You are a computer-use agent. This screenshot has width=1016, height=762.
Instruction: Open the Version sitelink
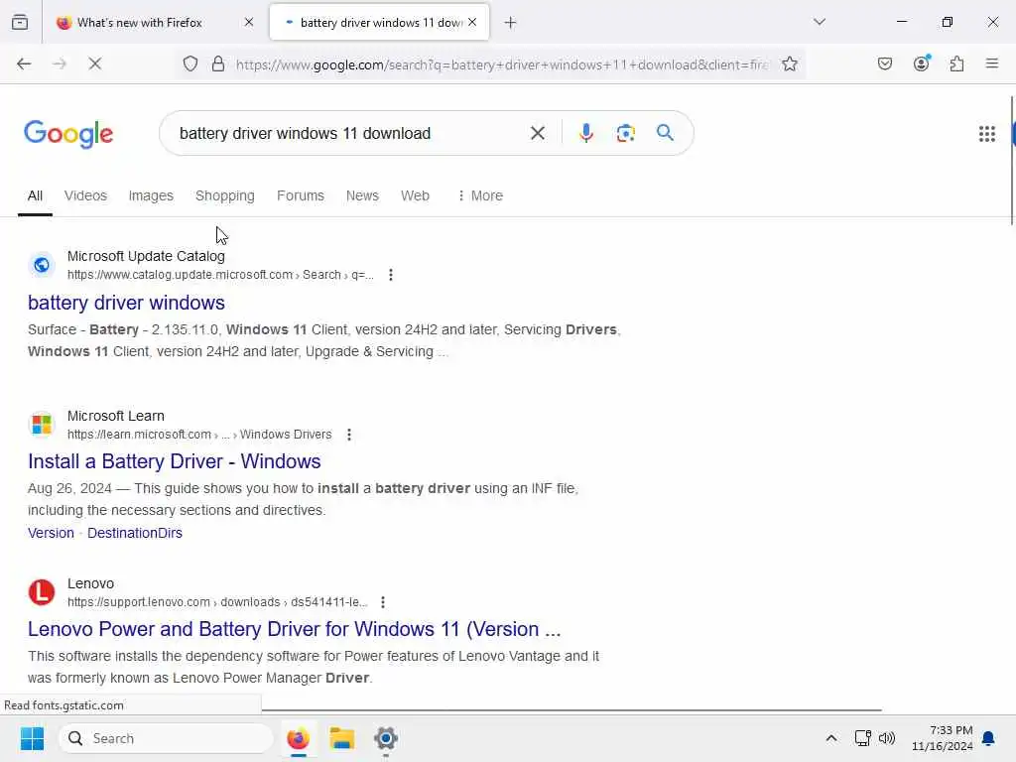pos(51,533)
